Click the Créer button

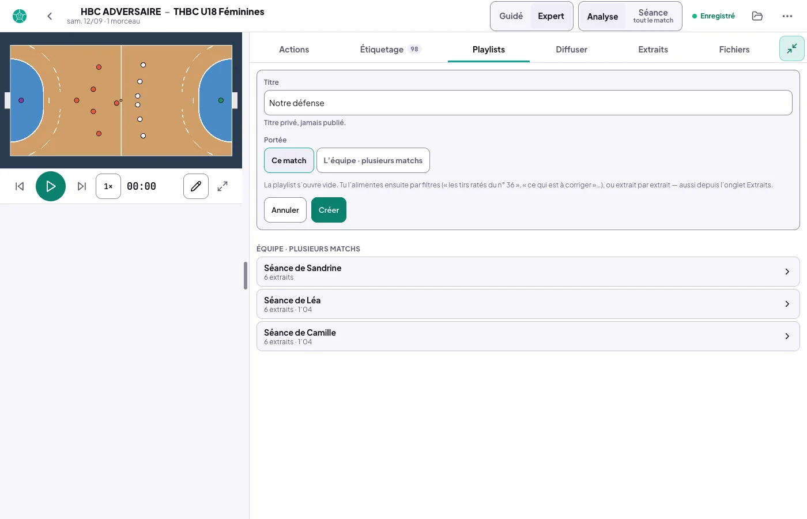(329, 210)
